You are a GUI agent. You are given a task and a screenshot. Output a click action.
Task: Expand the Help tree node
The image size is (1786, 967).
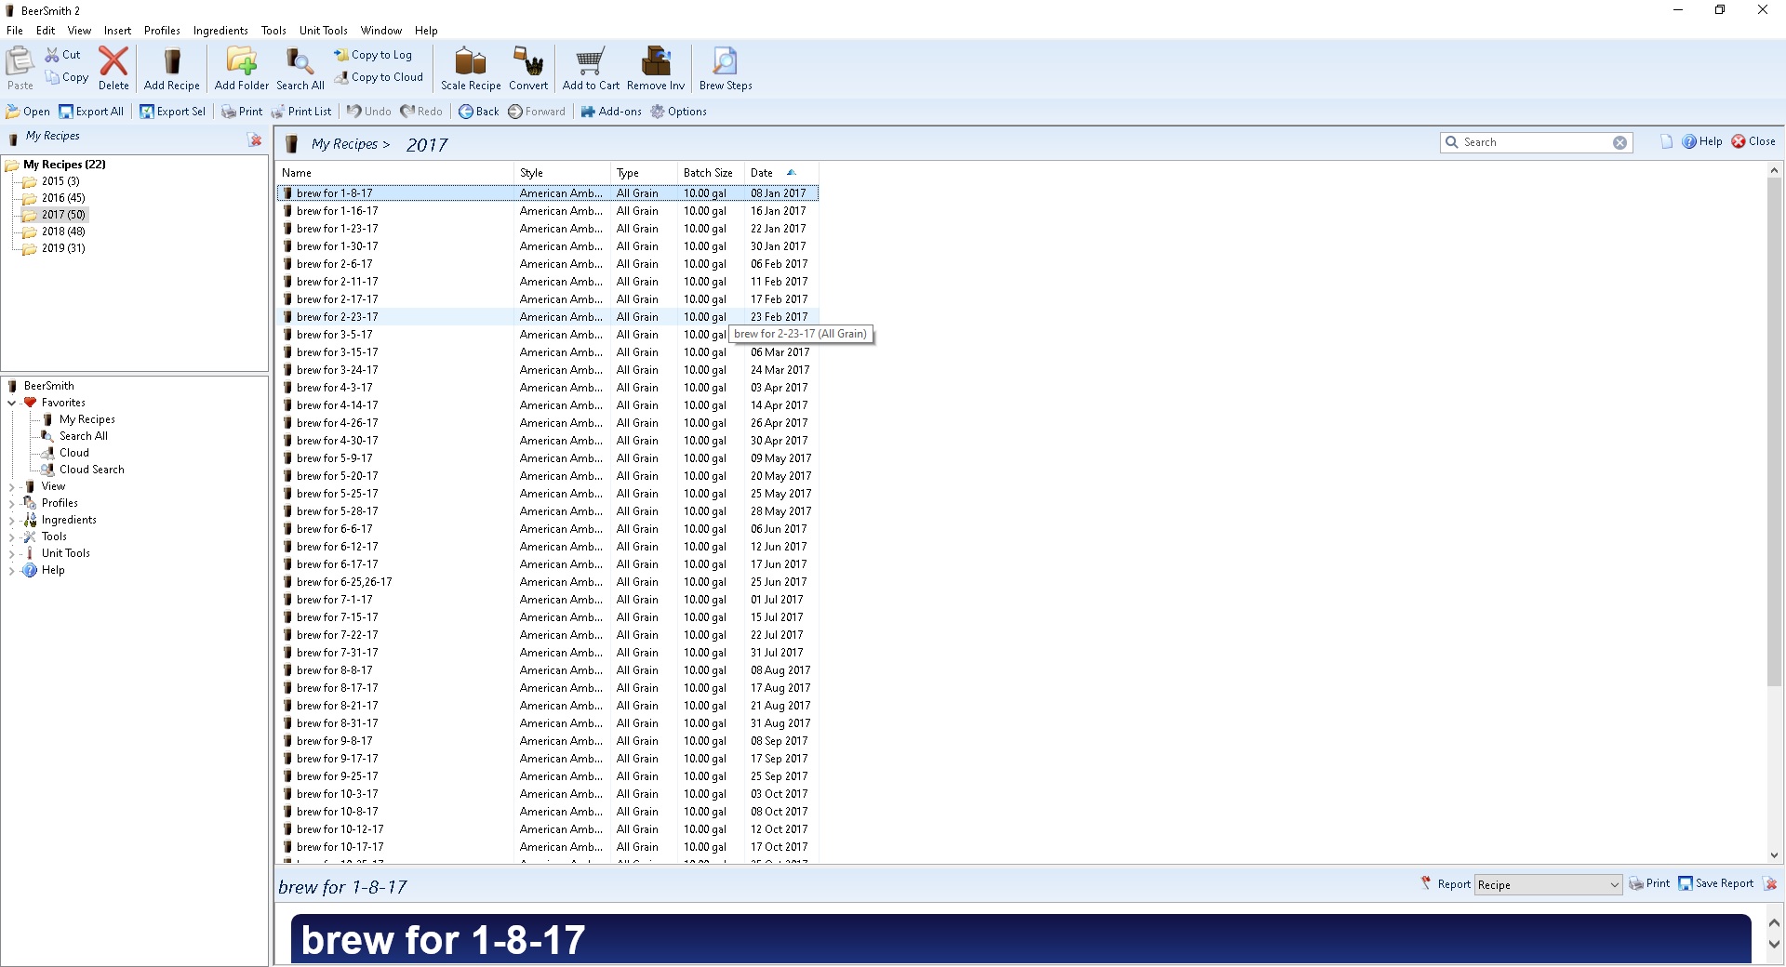click(x=11, y=570)
